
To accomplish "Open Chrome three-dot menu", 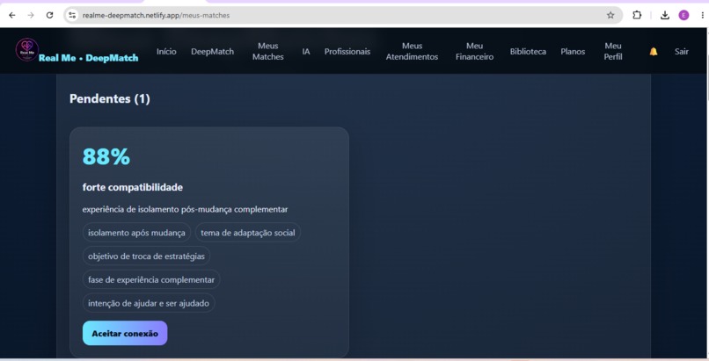I will coord(702,15).
